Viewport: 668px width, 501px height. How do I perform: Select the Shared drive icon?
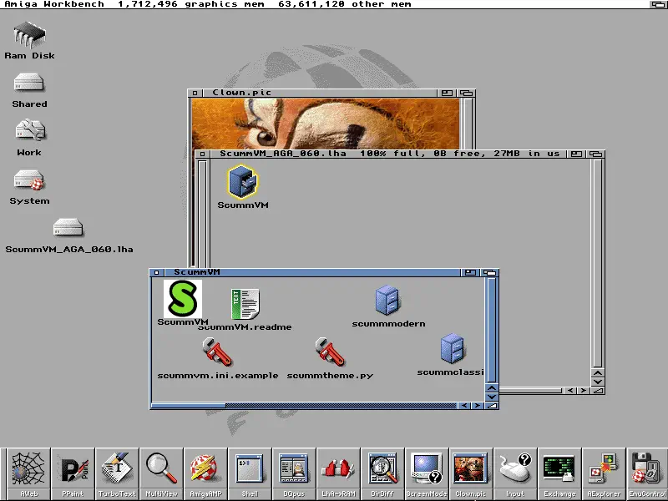[x=28, y=83]
